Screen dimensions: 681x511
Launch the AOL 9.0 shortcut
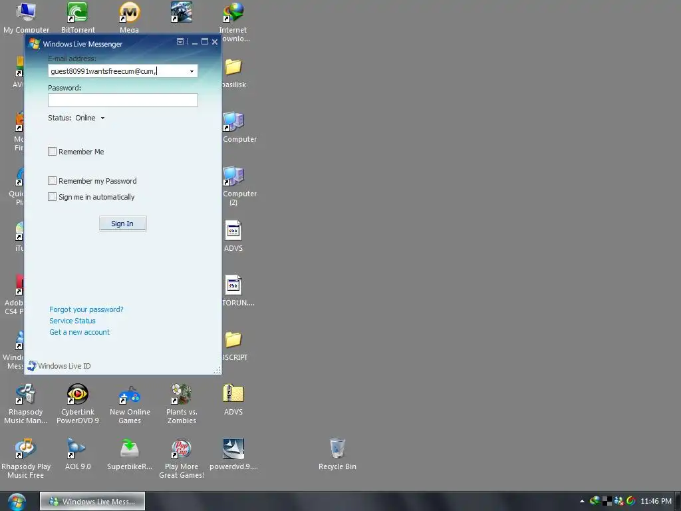click(x=78, y=454)
